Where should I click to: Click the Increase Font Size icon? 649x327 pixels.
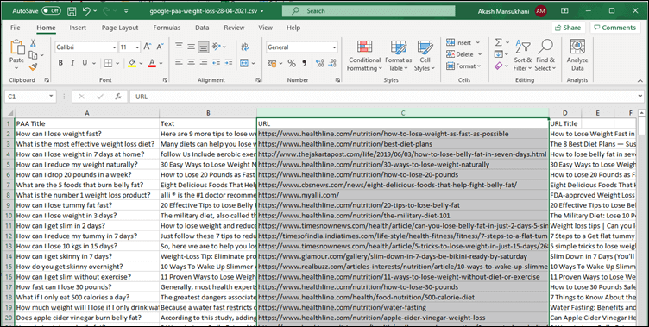coord(147,47)
